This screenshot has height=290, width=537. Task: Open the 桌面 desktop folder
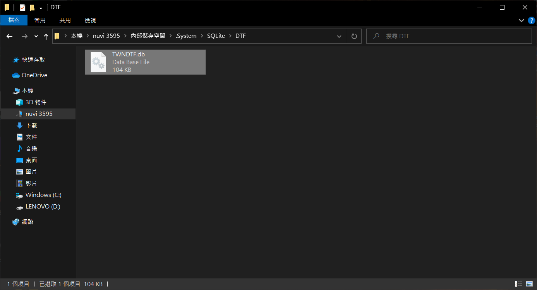[31, 160]
